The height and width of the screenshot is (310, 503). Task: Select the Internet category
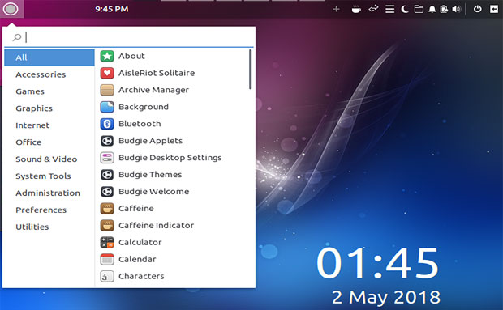coord(49,125)
